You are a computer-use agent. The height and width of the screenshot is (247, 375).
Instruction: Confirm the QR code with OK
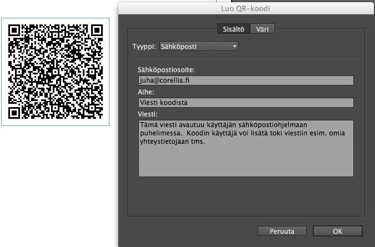coord(338,231)
